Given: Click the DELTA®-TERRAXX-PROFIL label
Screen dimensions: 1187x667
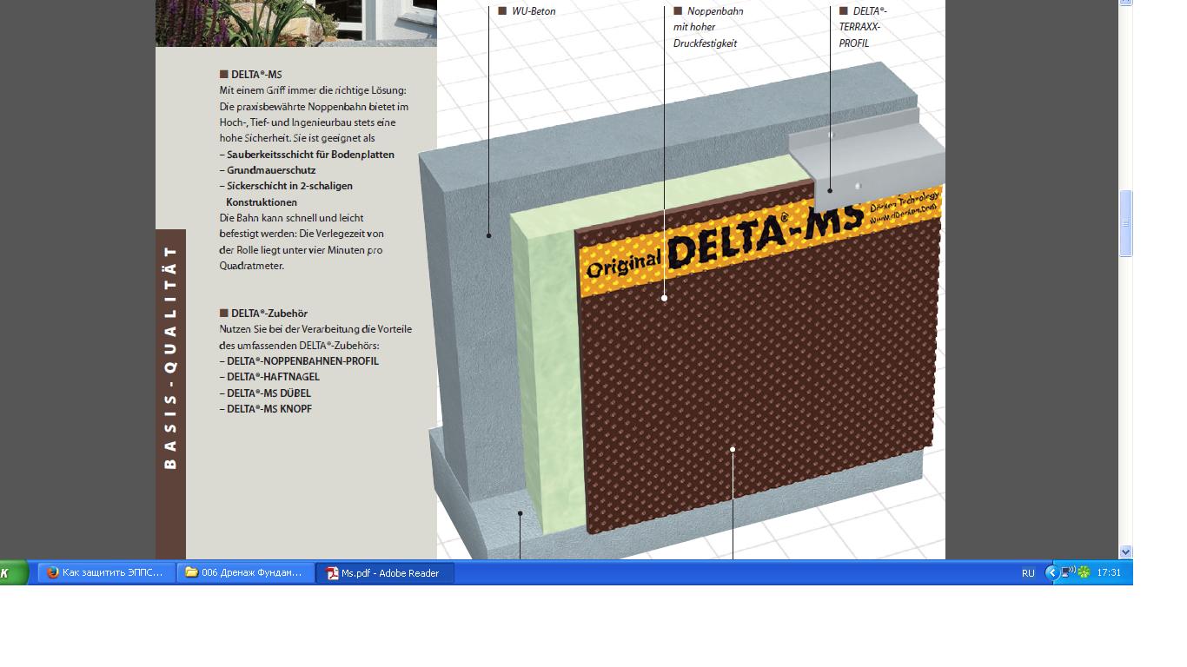Looking at the screenshot, I should (x=862, y=27).
